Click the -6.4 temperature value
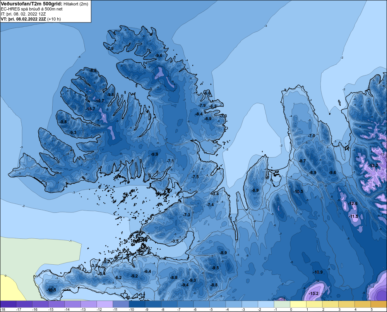 coord(147,271)
